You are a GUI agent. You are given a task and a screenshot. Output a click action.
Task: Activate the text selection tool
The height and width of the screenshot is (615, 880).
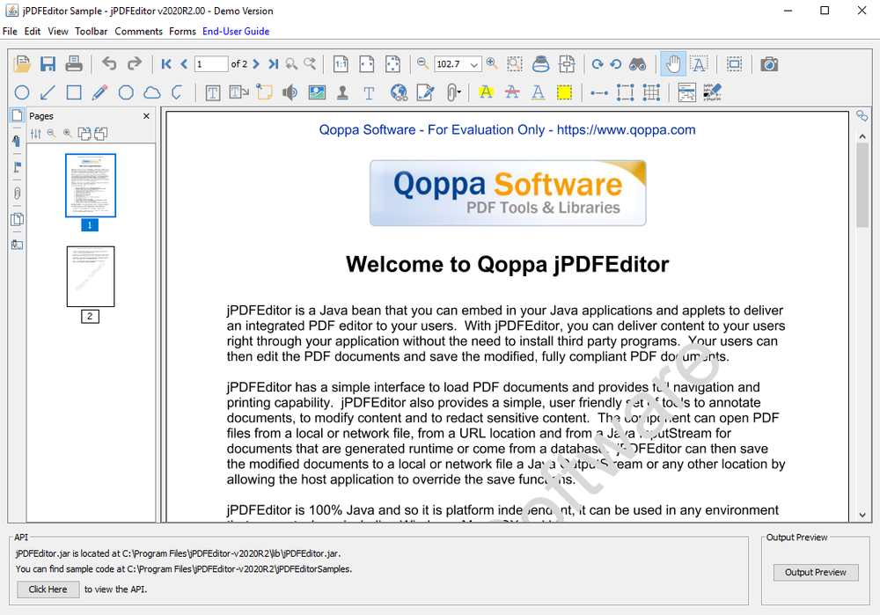[x=698, y=63]
